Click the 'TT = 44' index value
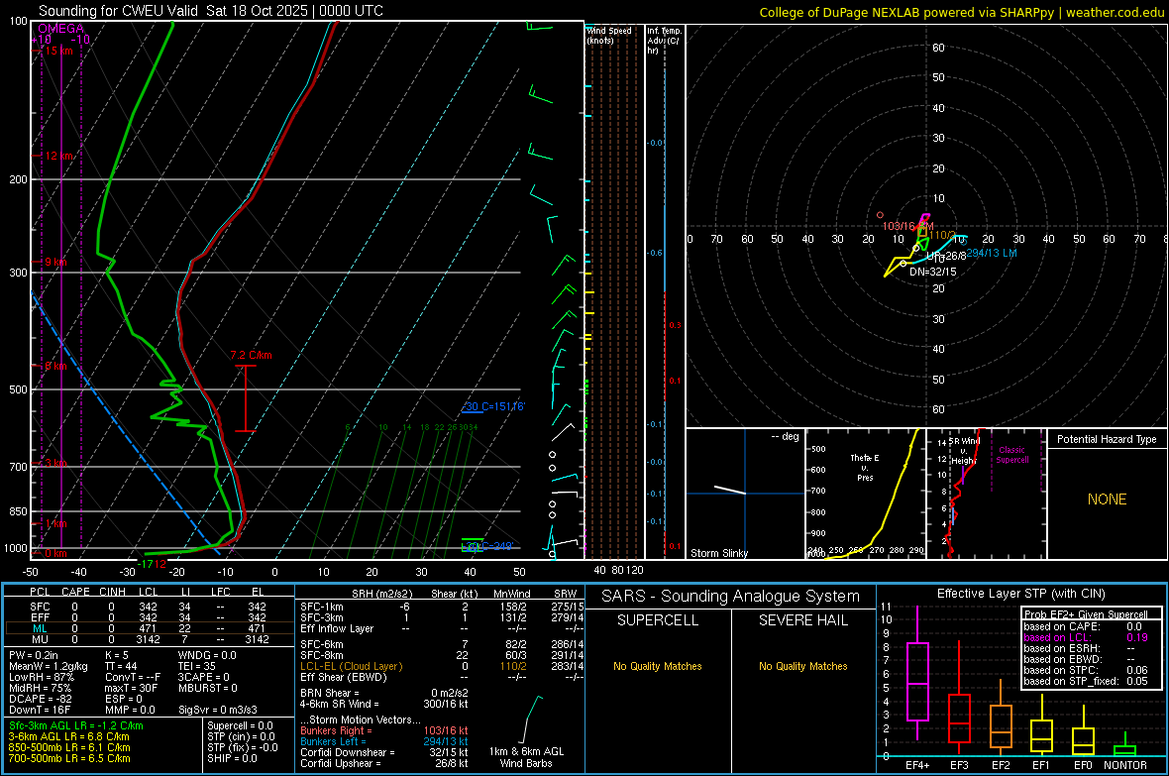The image size is (1169, 776). 121,666
